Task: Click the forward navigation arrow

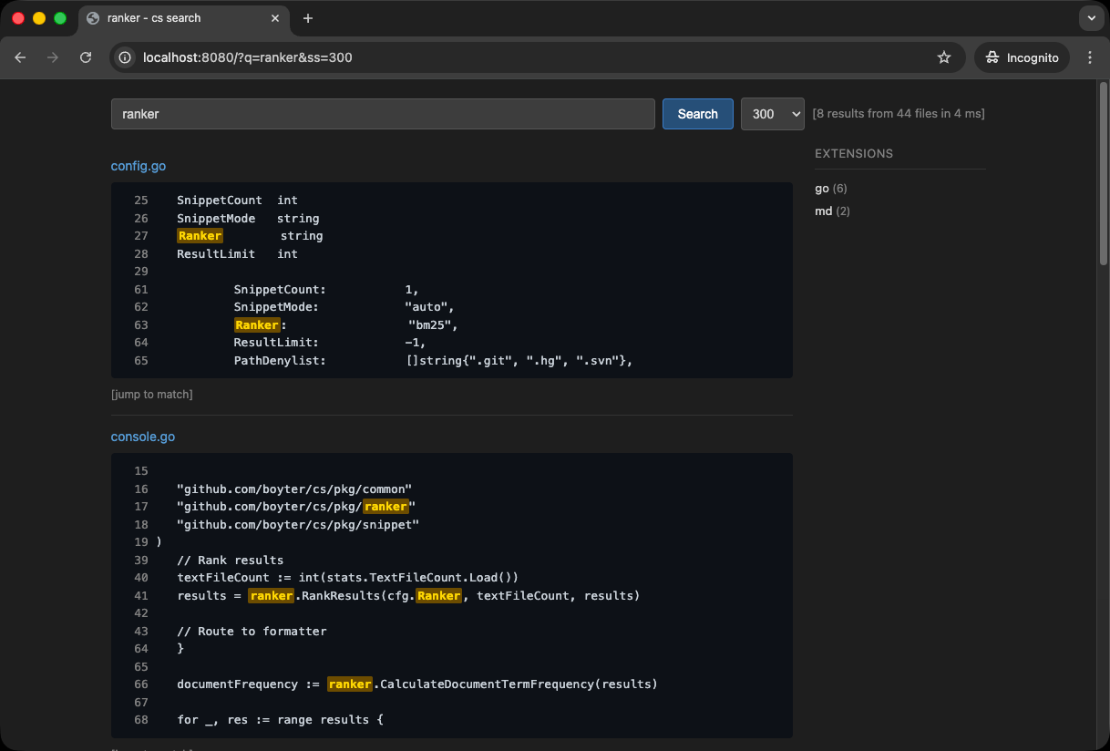Action: pos(53,57)
